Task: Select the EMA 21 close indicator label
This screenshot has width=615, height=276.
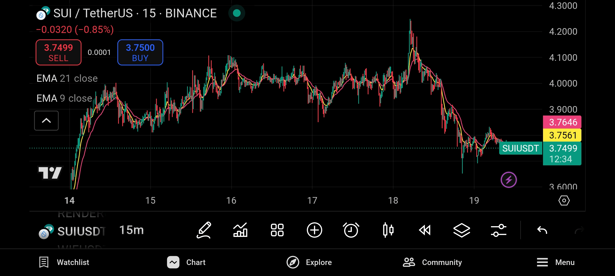Action: pyautogui.click(x=67, y=78)
